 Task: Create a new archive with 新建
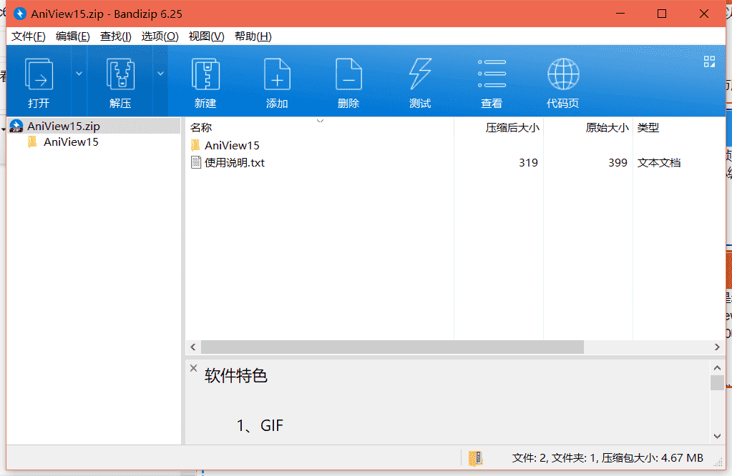(205, 74)
